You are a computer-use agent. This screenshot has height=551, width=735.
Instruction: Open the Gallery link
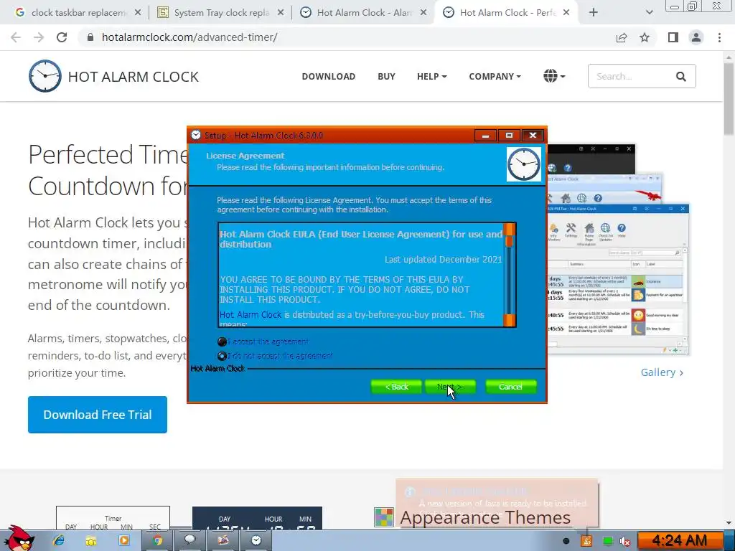pos(662,372)
